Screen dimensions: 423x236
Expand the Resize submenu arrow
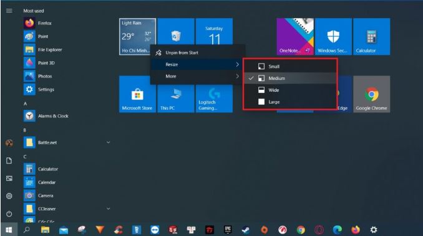tap(238, 64)
